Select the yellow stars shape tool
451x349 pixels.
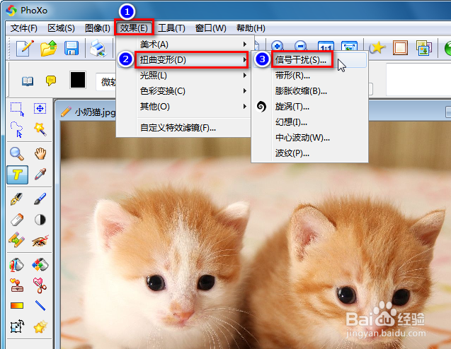40,326
